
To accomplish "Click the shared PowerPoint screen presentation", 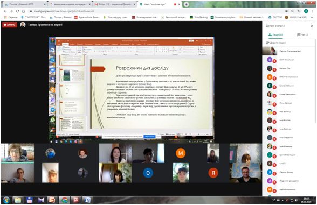I will click(132, 90).
